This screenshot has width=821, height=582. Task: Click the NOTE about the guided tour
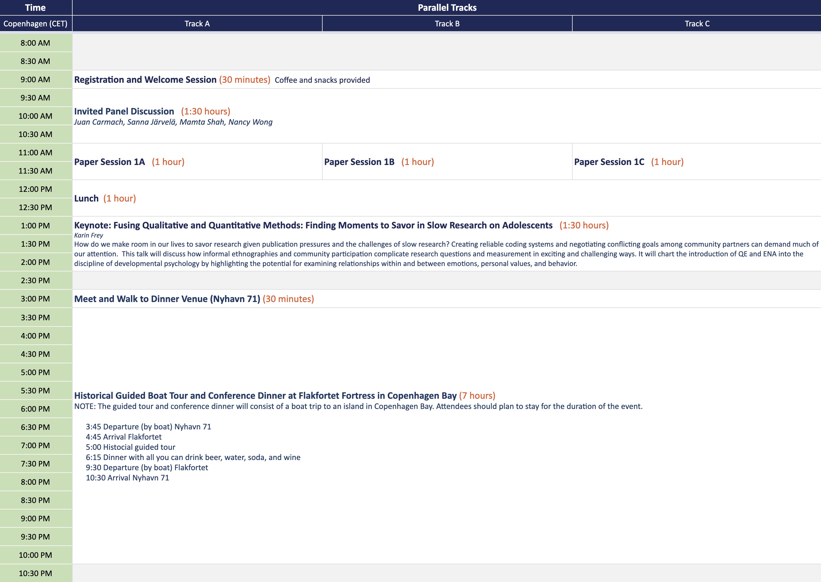(x=358, y=406)
